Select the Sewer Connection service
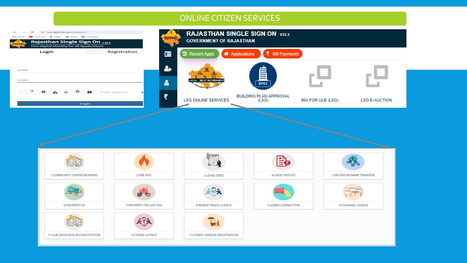 click(x=283, y=196)
